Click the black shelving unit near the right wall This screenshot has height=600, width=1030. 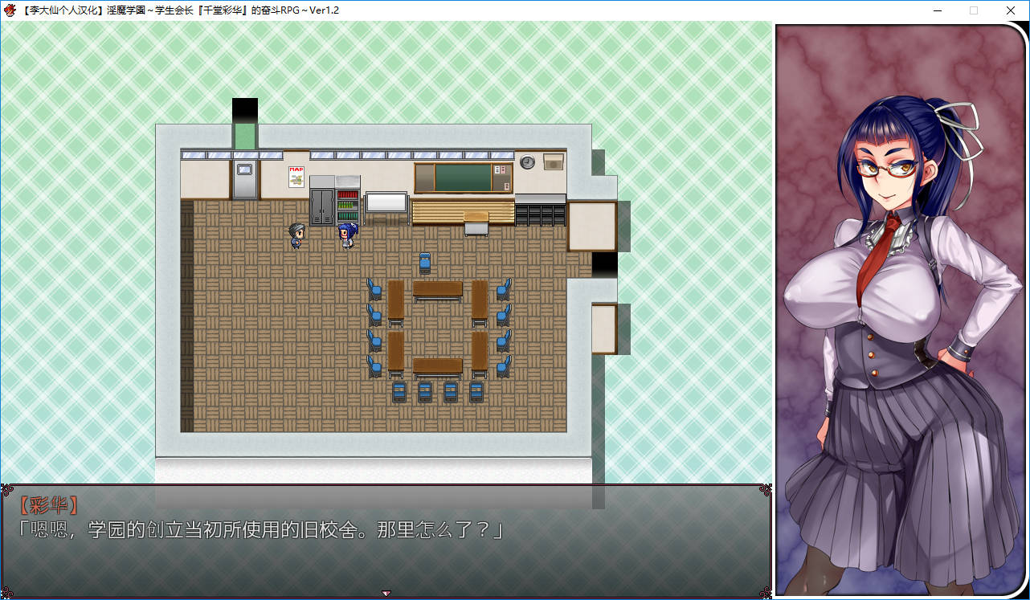[x=540, y=211]
